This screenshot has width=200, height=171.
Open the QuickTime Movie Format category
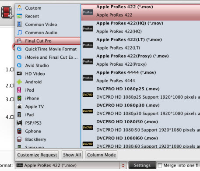[48, 49]
